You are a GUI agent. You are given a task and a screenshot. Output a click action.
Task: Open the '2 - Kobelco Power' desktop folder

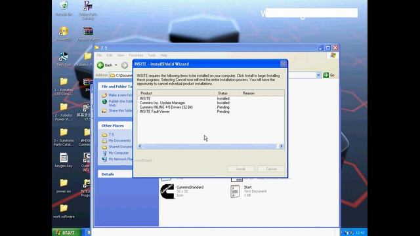64,111
